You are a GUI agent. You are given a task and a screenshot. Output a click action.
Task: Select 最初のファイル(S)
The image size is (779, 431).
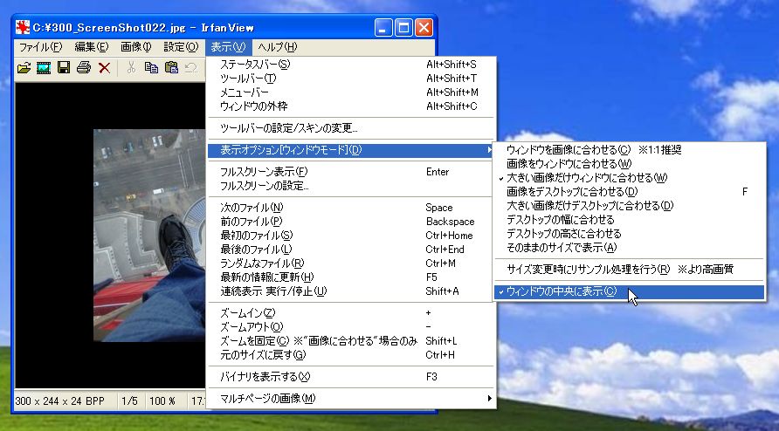(351, 236)
